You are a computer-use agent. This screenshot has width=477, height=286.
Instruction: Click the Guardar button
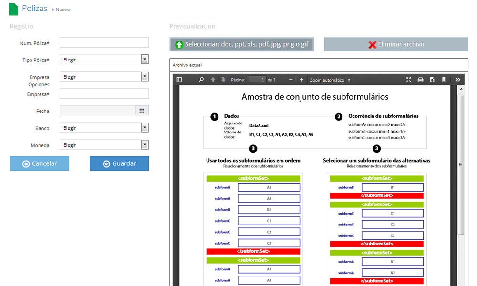coord(119,163)
